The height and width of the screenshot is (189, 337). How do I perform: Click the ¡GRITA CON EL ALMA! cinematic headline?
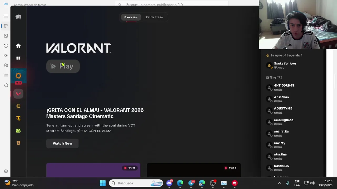[x=95, y=113]
